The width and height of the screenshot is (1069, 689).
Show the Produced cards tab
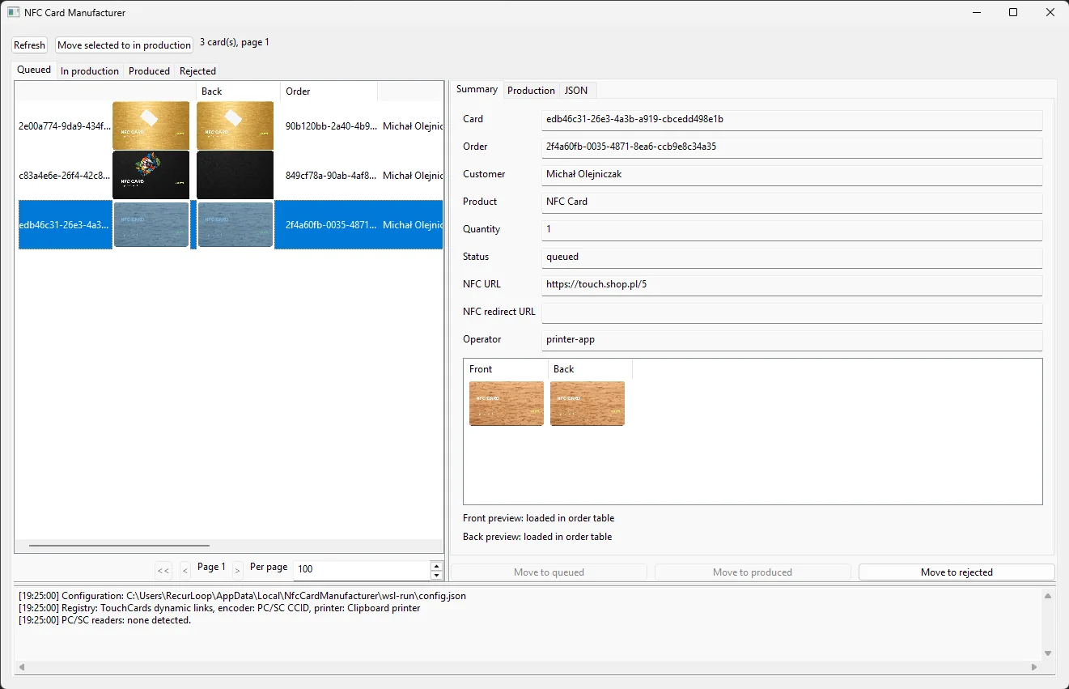tap(150, 71)
